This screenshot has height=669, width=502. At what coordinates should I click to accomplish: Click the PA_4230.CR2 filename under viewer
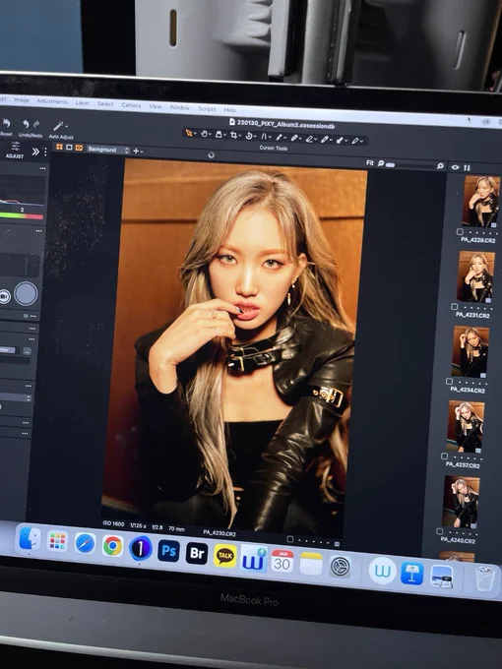tap(220, 532)
